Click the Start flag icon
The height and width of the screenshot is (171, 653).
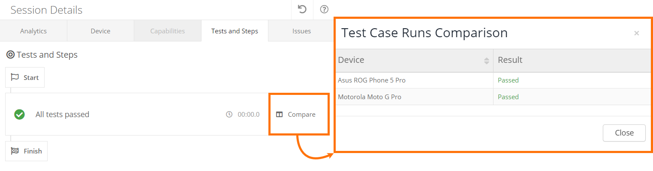pyautogui.click(x=15, y=77)
